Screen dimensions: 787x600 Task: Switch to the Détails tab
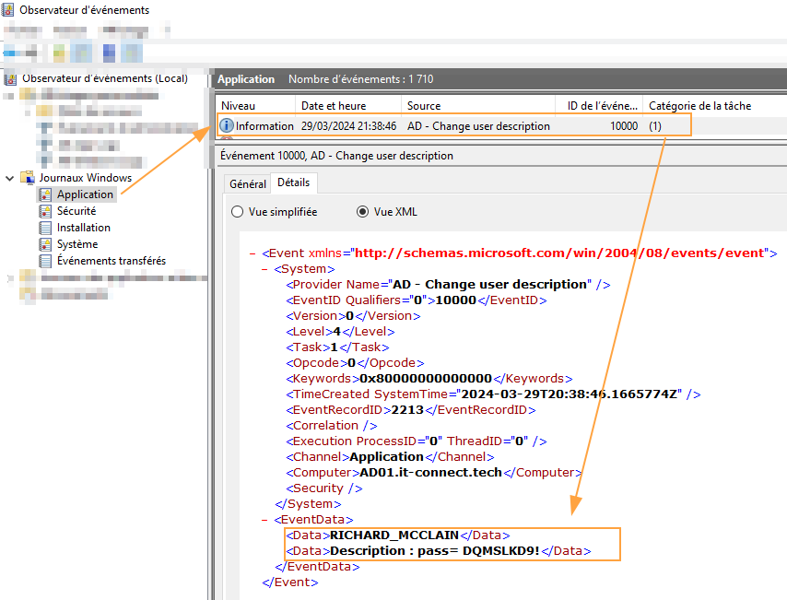pos(291,182)
